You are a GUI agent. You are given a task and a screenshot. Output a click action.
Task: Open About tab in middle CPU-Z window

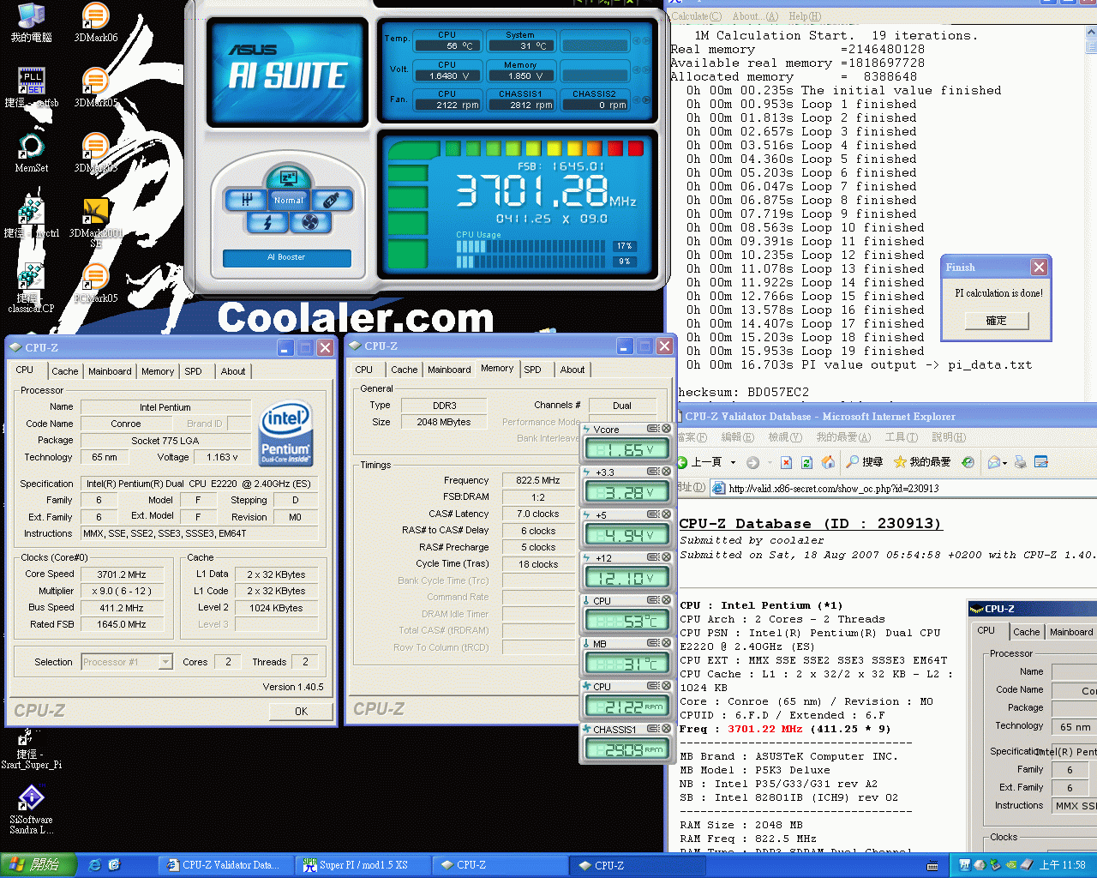(572, 370)
